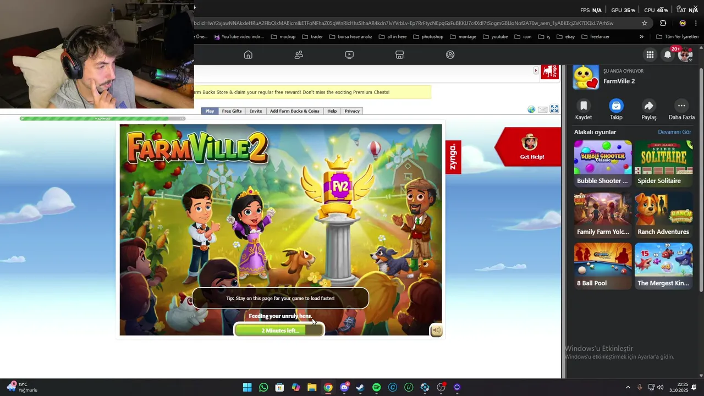704x396 pixels.
Task: Open the Windows Start button
Action: point(248,387)
